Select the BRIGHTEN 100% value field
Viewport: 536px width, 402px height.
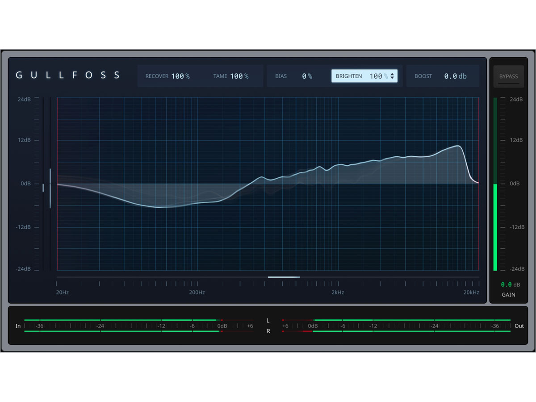pos(364,76)
